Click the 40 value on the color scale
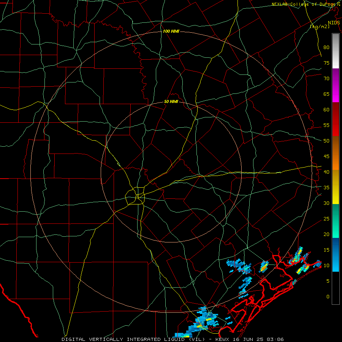 click(326, 172)
